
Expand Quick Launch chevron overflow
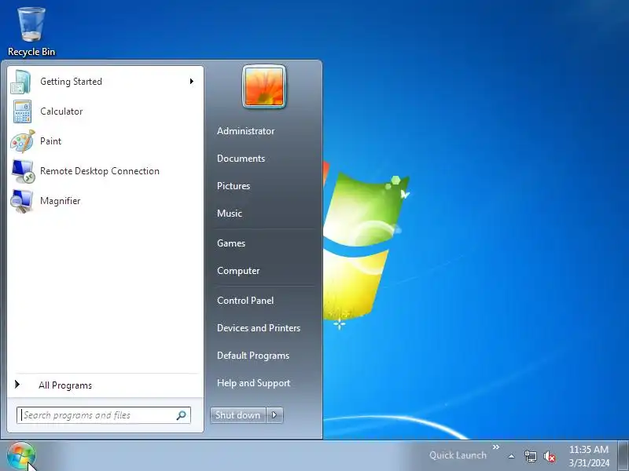coord(496,447)
